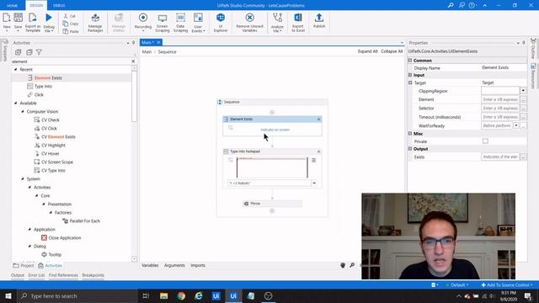
Task: Collapse the Recent tree node
Action: (15, 69)
